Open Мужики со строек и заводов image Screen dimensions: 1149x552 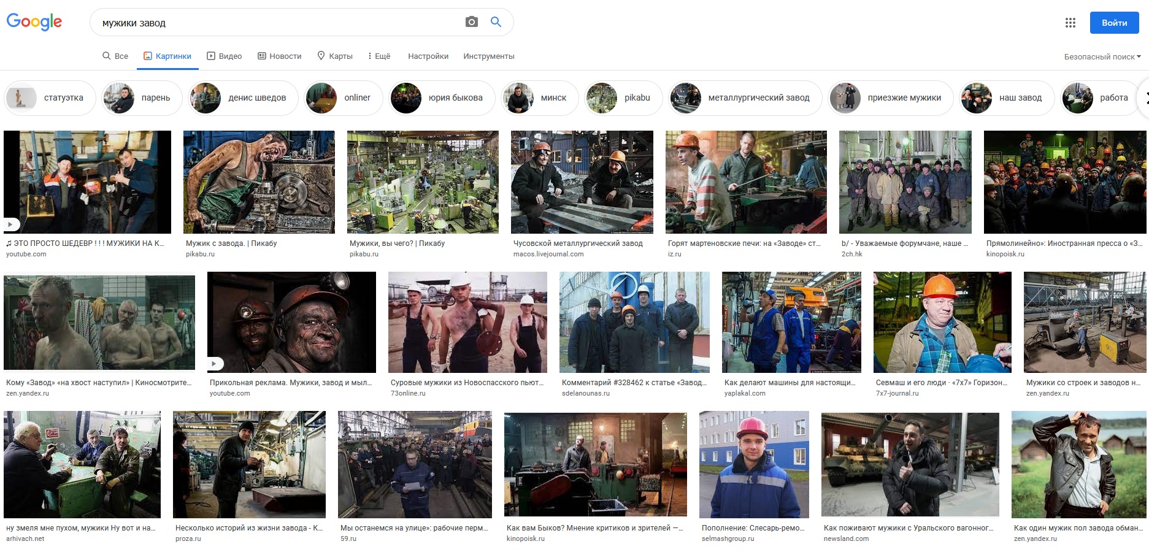tap(1085, 322)
